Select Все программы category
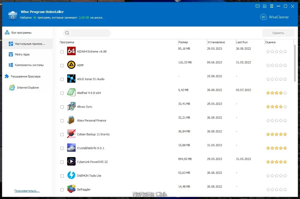This screenshot has height=199, width=300. click(x=27, y=33)
